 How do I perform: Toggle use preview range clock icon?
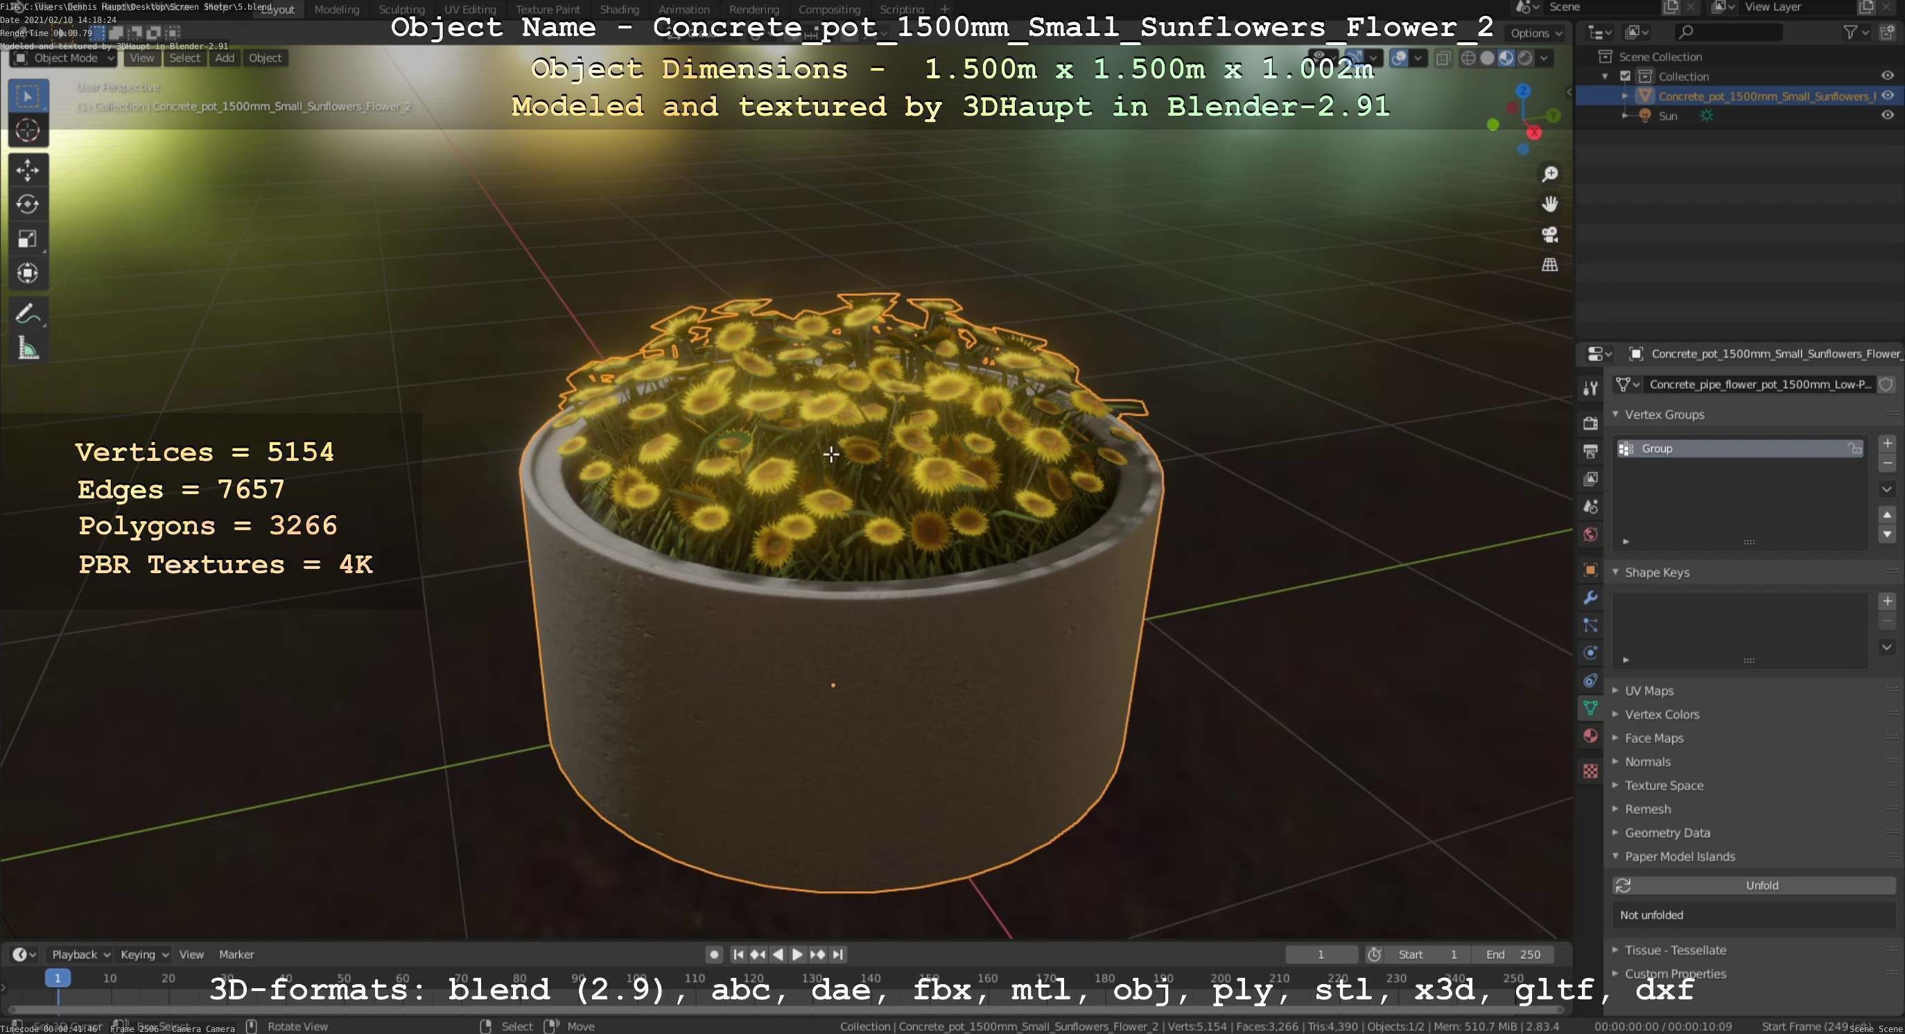(1374, 954)
